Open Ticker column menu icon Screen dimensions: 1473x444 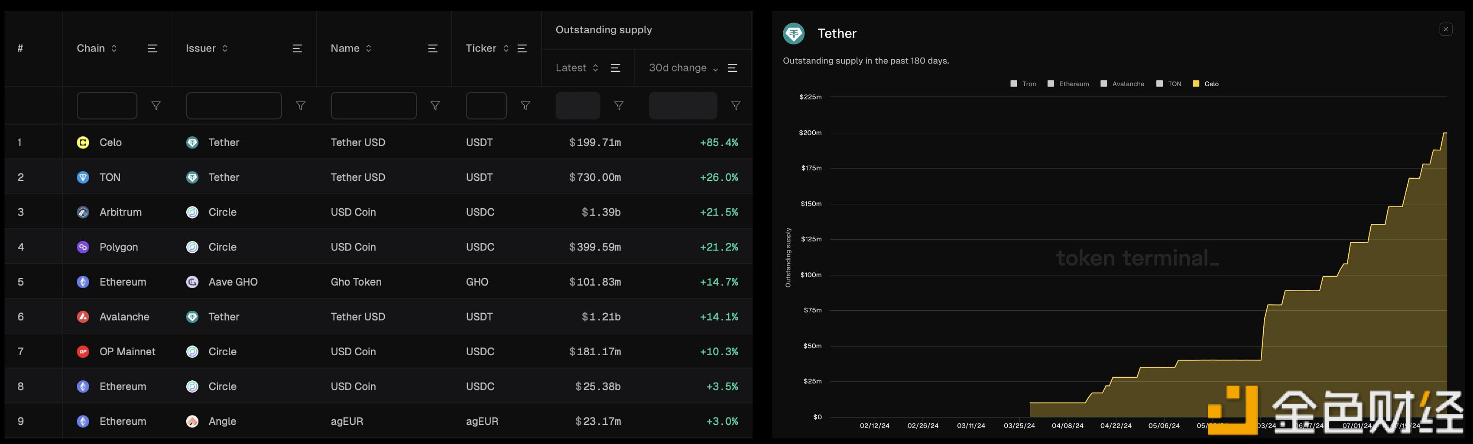(522, 48)
